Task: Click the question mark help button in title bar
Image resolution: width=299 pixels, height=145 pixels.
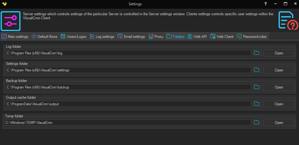Action: click(265, 4)
